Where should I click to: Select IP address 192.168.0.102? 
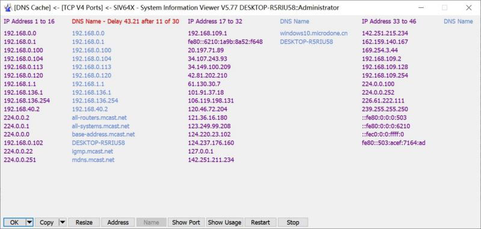click(x=23, y=143)
